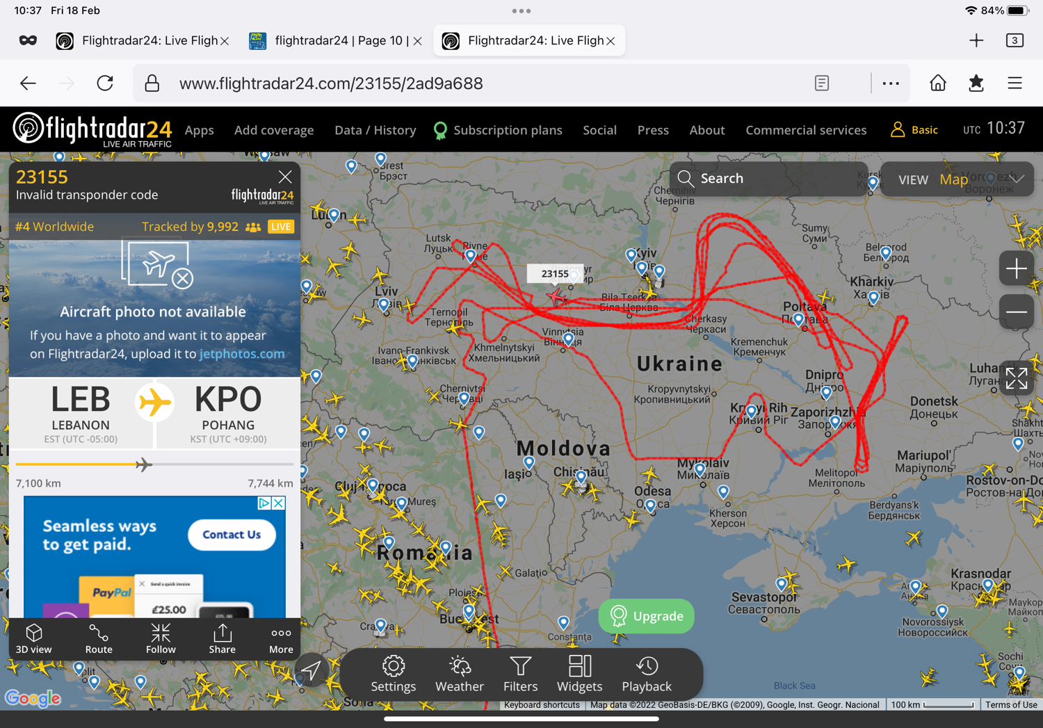Zoom out the map with minus button
This screenshot has width=1043, height=728.
tap(1016, 312)
